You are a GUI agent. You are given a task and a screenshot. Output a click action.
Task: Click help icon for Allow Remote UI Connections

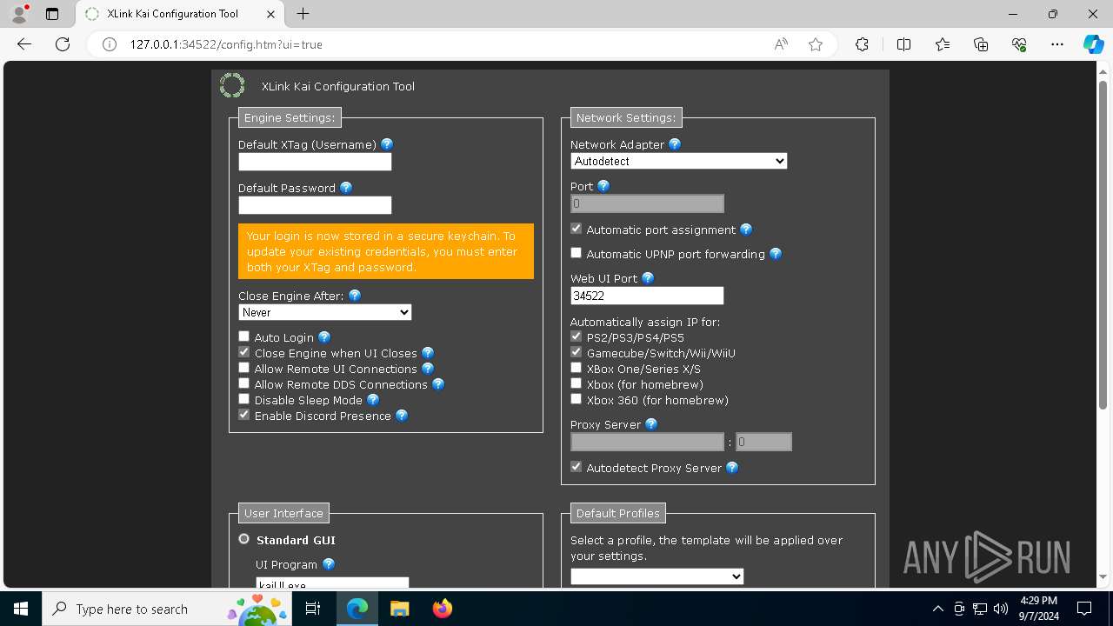tap(428, 369)
